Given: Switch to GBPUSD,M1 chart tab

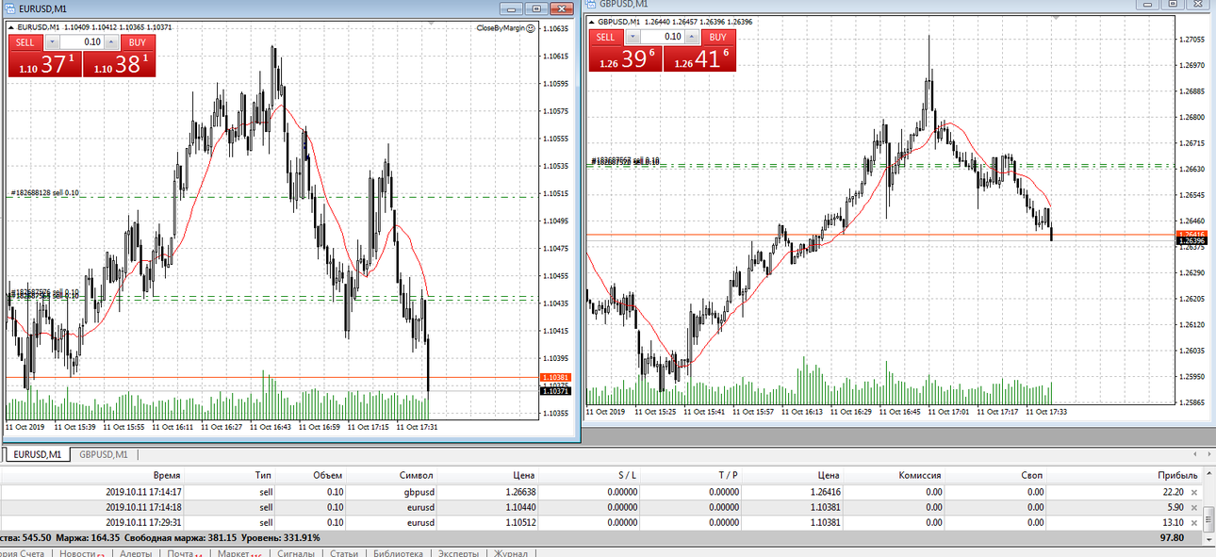Looking at the screenshot, I should pos(103,454).
